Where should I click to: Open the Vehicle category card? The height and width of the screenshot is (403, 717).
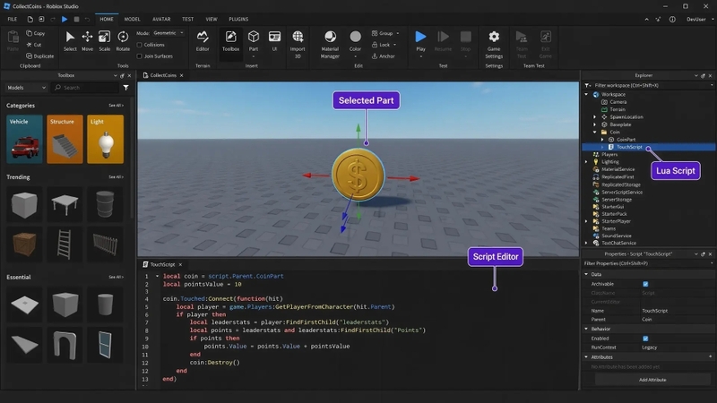point(25,140)
